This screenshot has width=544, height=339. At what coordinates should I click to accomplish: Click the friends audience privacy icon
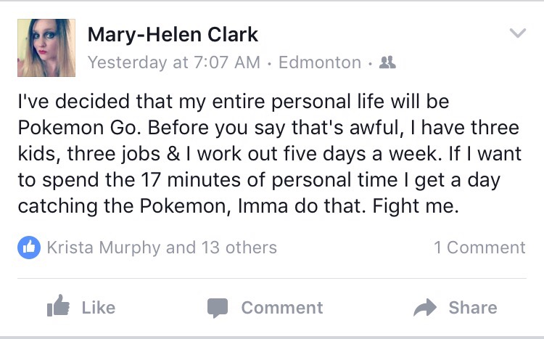[387, 62]
